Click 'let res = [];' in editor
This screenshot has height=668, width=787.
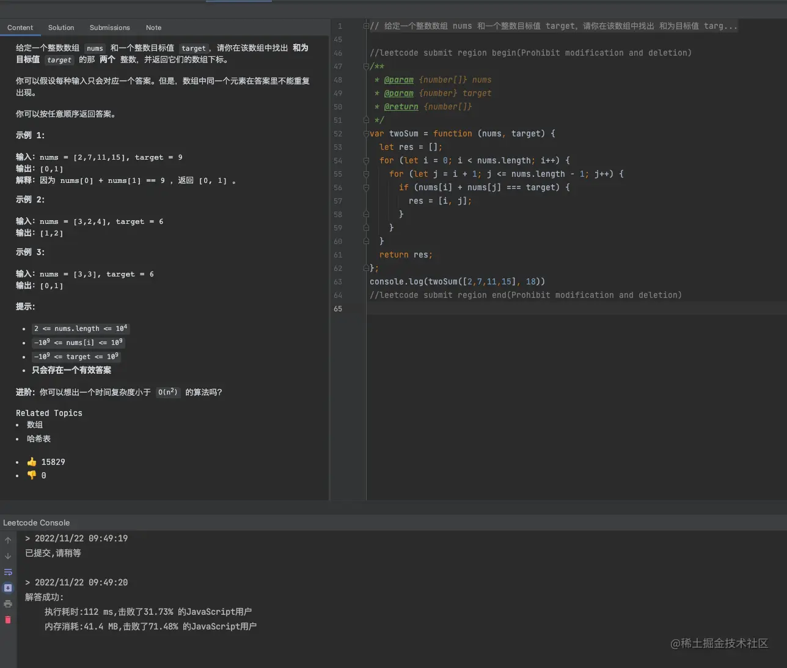[x=411, y=147]
